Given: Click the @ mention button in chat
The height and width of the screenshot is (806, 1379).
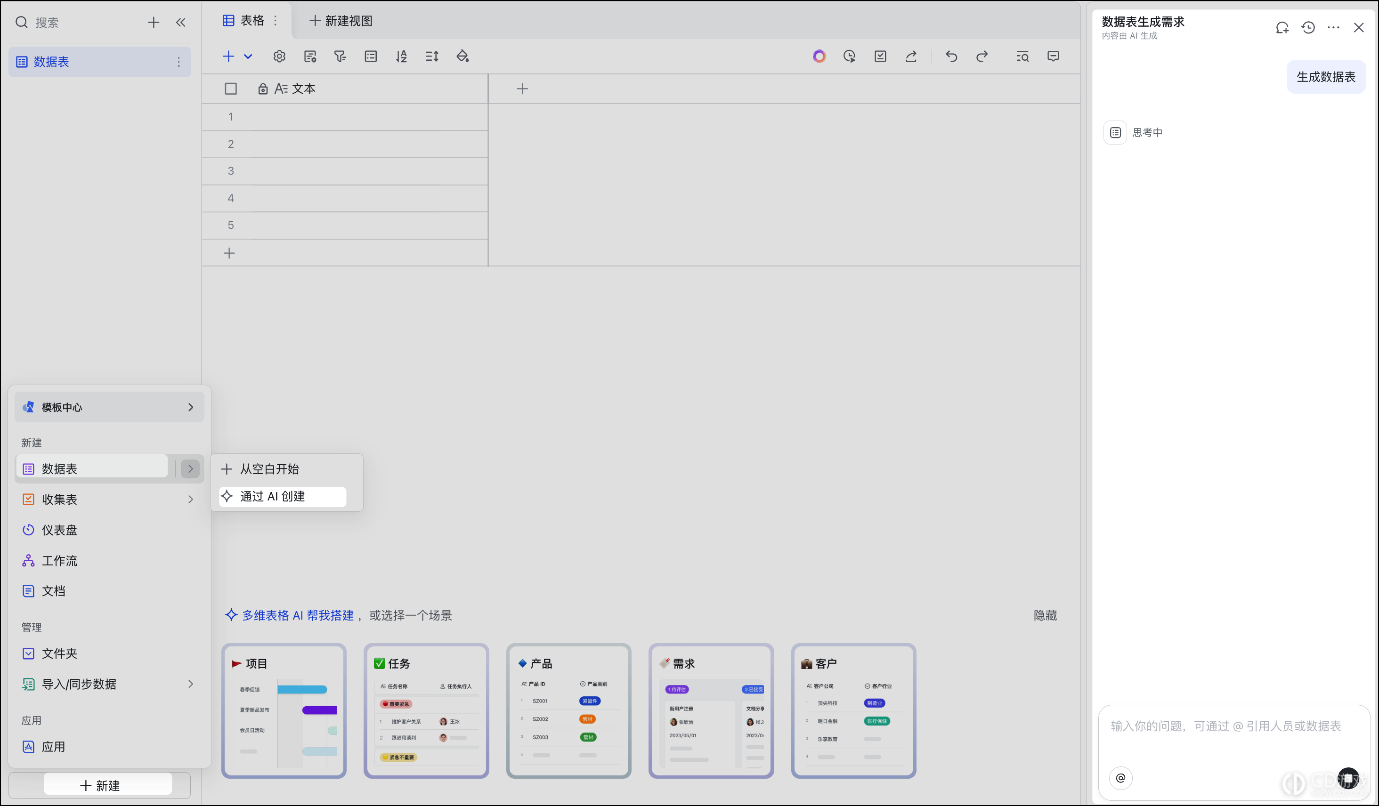Looking at the screenshot, I should 1120,778.
